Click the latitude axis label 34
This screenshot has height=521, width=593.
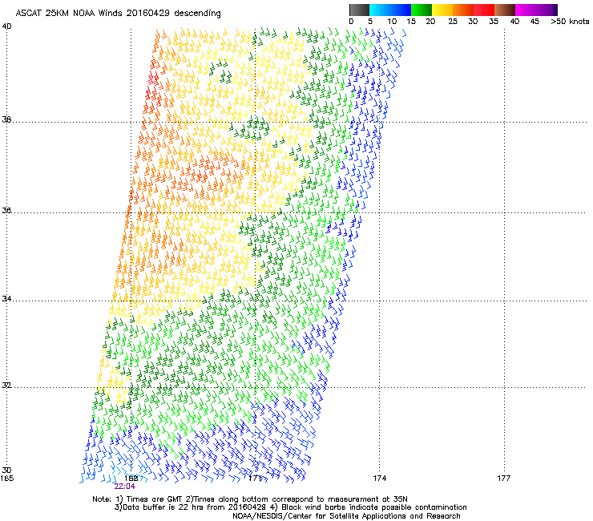click(6, 298)
